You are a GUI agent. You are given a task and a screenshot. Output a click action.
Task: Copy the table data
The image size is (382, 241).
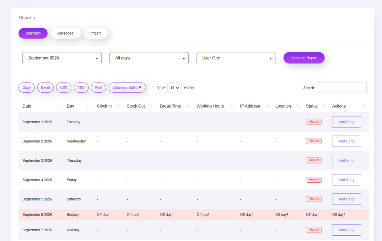pos(27,88)
